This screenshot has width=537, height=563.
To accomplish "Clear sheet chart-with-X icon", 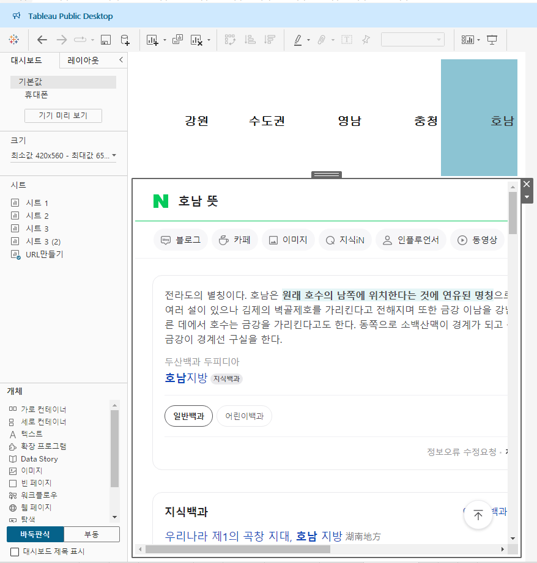I will pos(196,40).
